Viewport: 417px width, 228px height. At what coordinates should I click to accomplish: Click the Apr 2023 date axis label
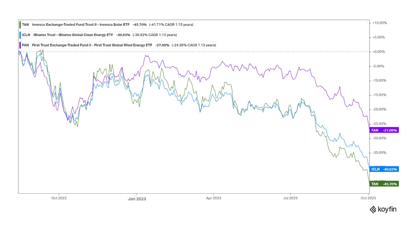pos(213,198)
